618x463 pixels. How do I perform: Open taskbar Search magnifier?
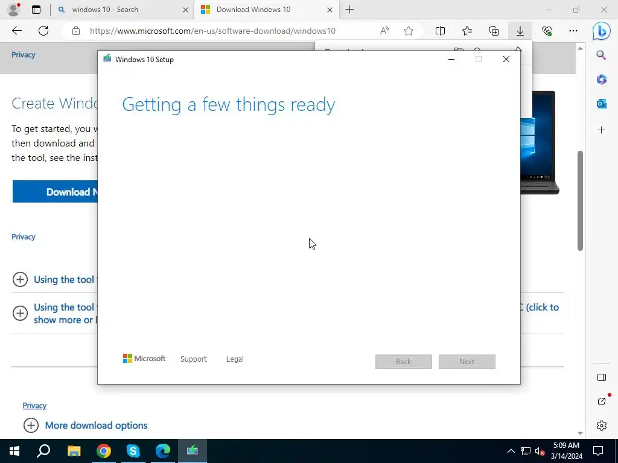(x=43, y=451)
